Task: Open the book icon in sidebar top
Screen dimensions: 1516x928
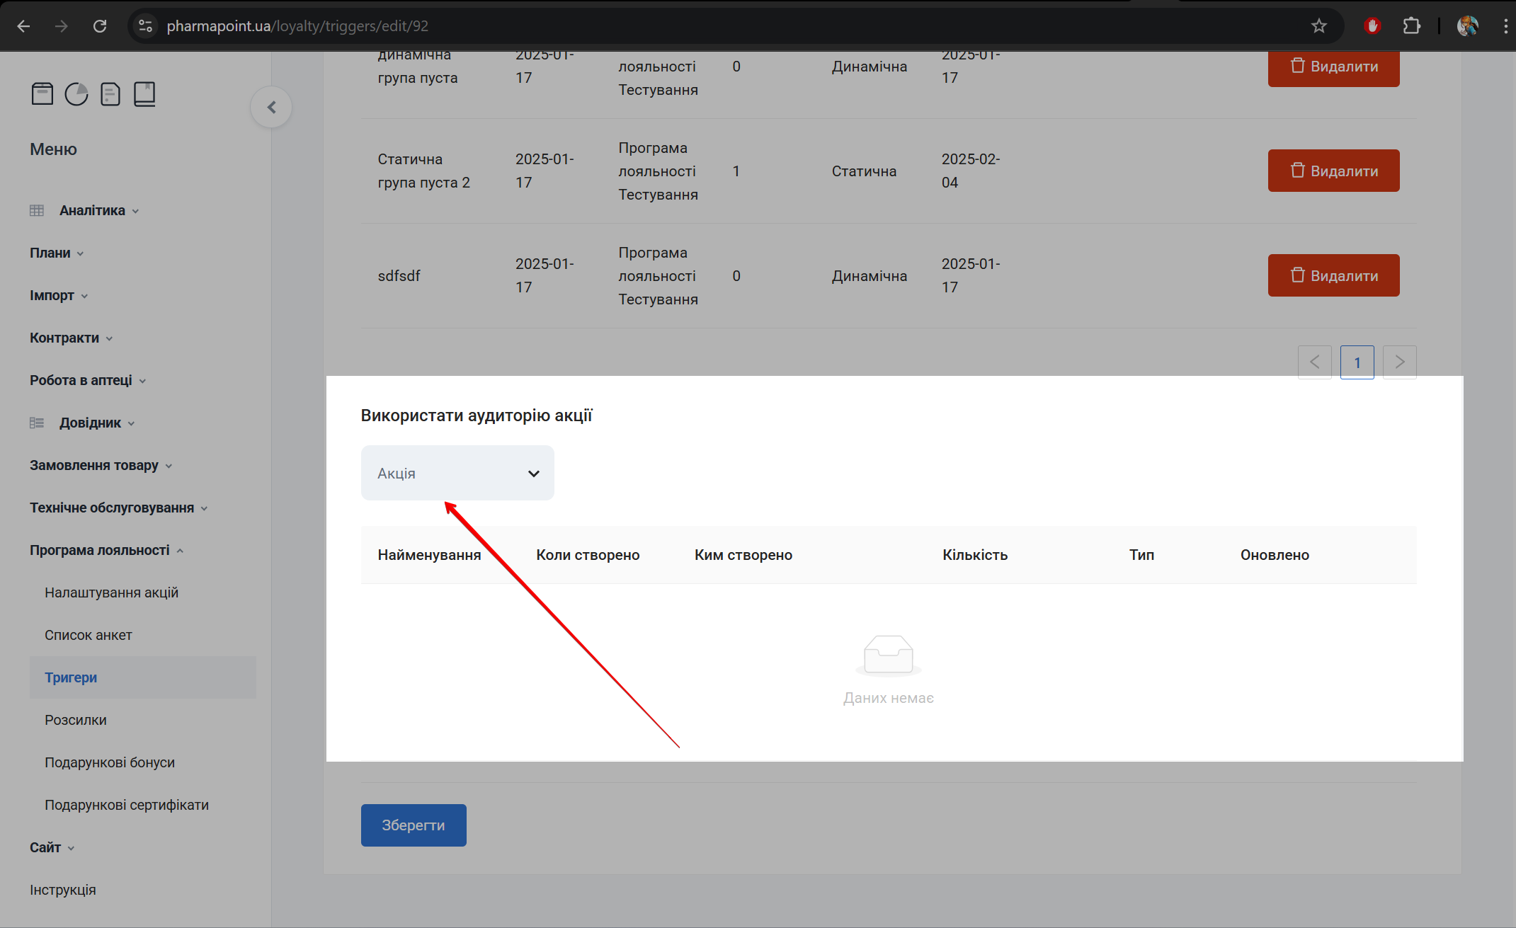Action: (144, 93)
